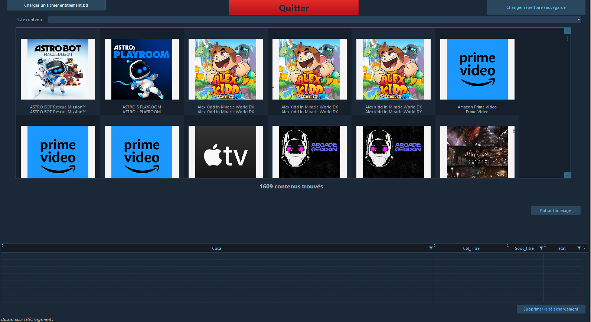Screen dimensions: 591x322
Task: Expand the Liste contenu dropdown
Action: 578,20
